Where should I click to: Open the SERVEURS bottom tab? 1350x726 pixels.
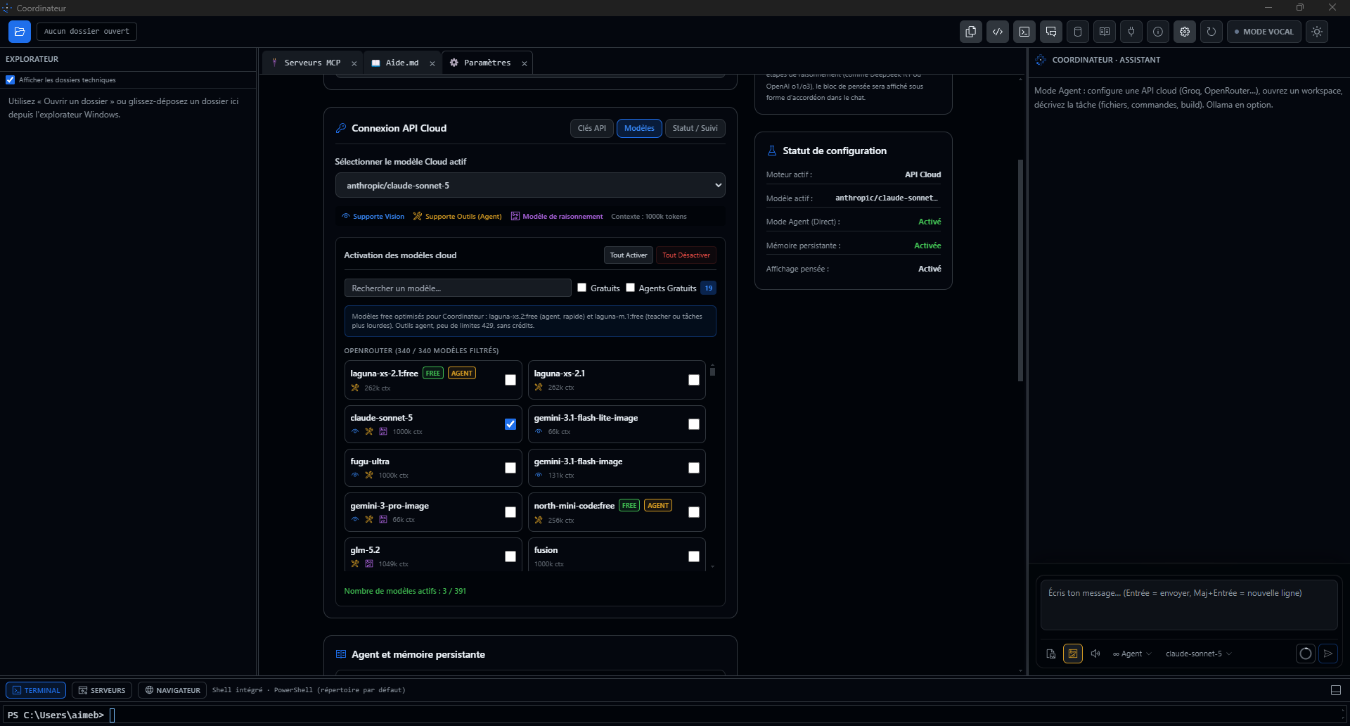click(102, 690)
